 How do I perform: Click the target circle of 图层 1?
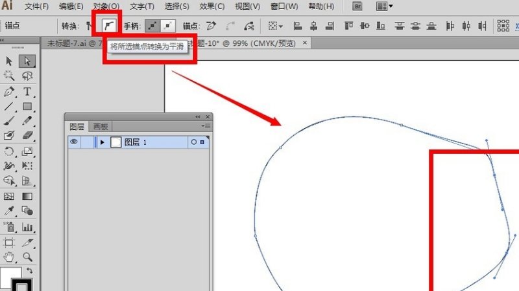[x=193, y=142]
